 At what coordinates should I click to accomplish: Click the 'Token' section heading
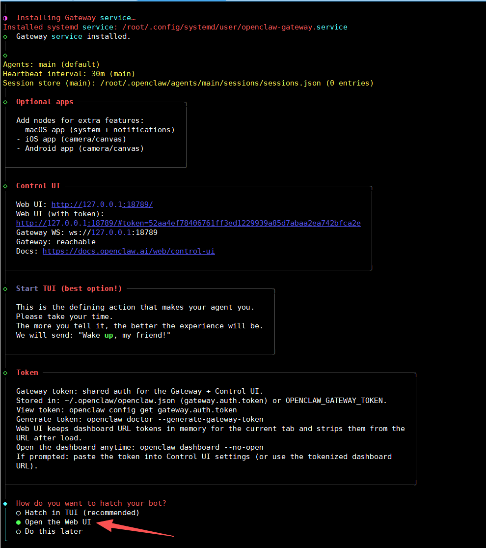(27, 373)
